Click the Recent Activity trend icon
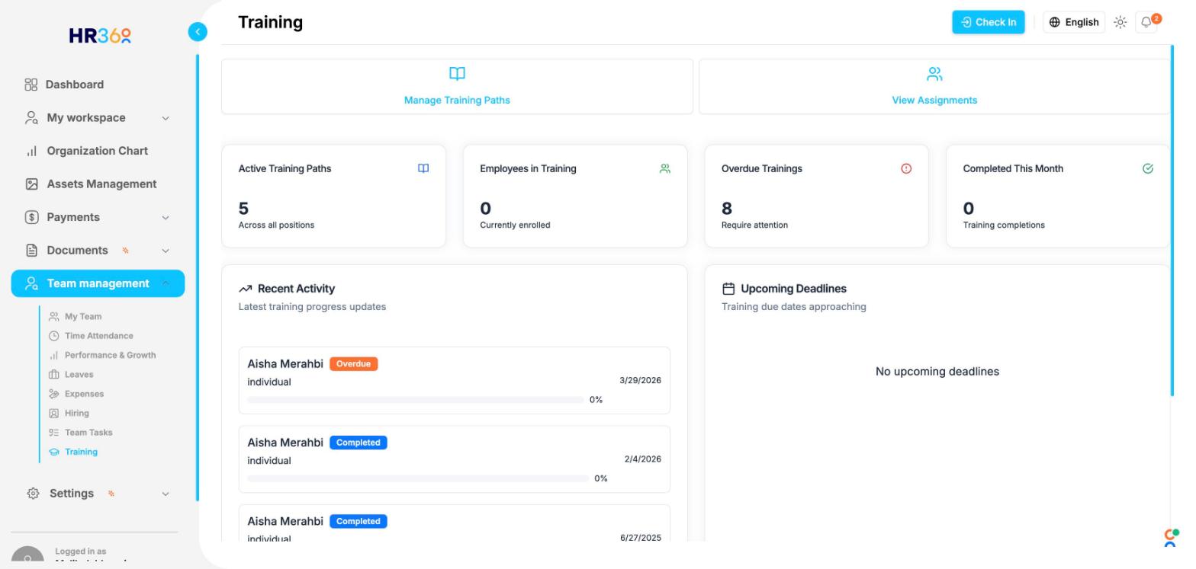 click(245, 289)
